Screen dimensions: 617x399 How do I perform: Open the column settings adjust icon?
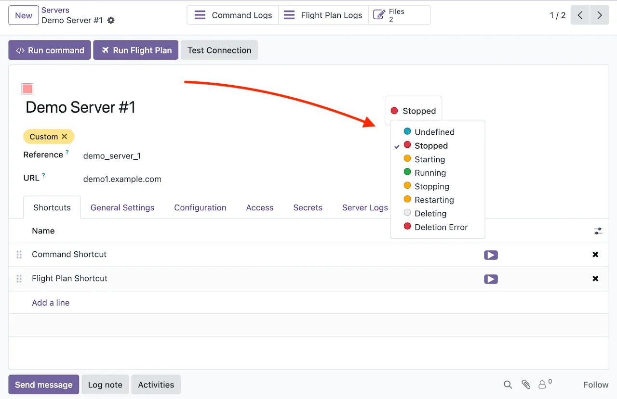coord(598,231)
